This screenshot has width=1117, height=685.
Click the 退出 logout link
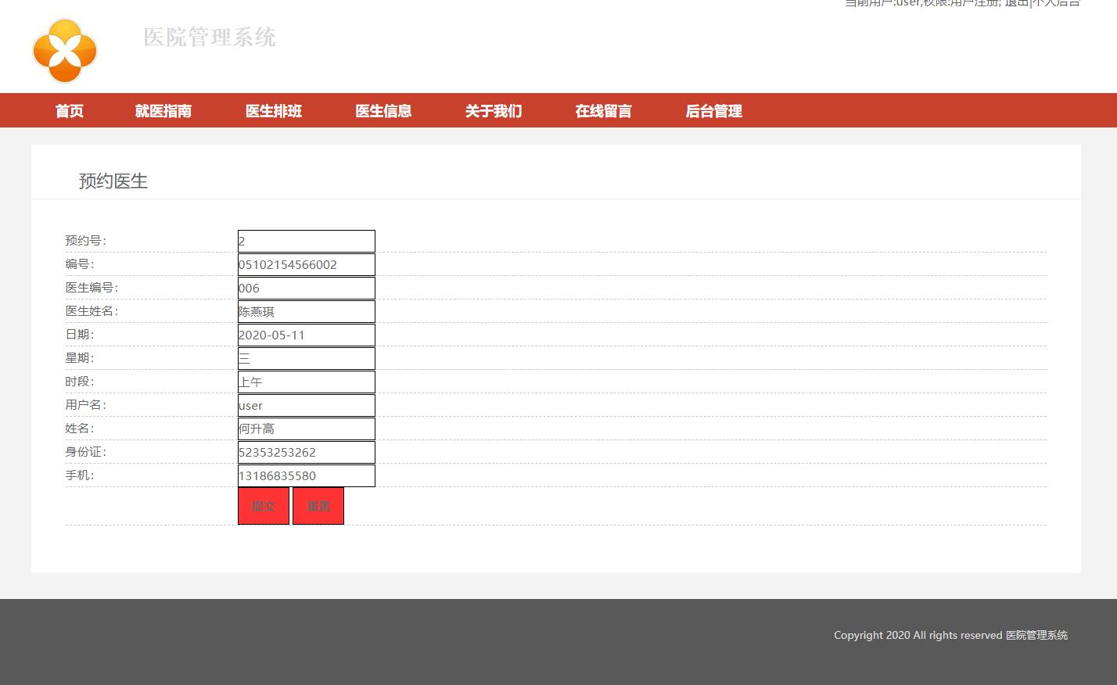[x=1015, y=3]
